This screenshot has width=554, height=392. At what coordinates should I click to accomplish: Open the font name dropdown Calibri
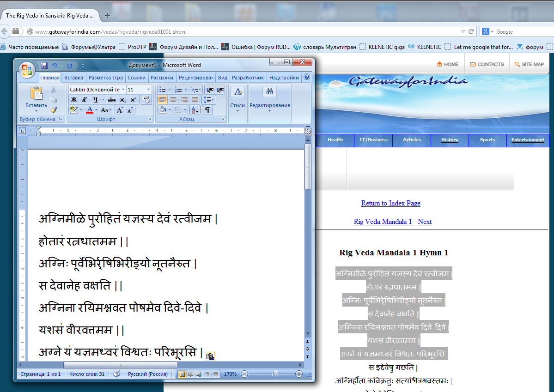coord(123,90)
